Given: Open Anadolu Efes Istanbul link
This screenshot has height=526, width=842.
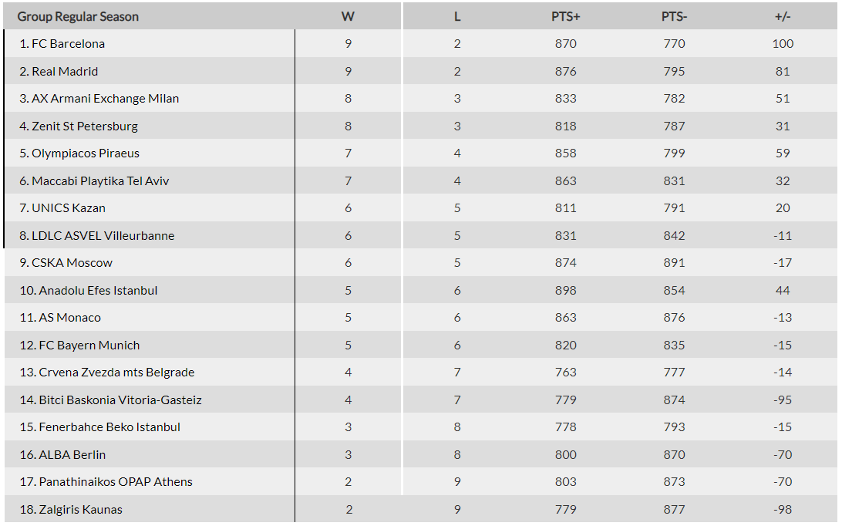Looking at the screenshot, I should point(98,291).
